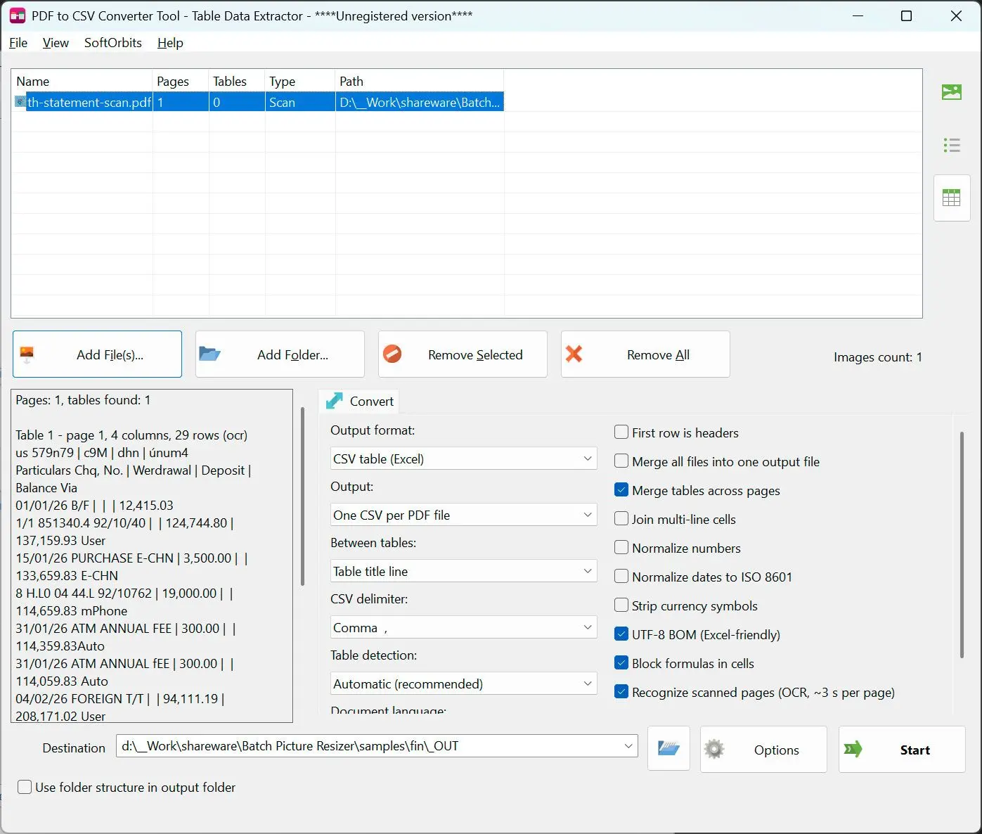Select the Convert tab

pos(358,401)
